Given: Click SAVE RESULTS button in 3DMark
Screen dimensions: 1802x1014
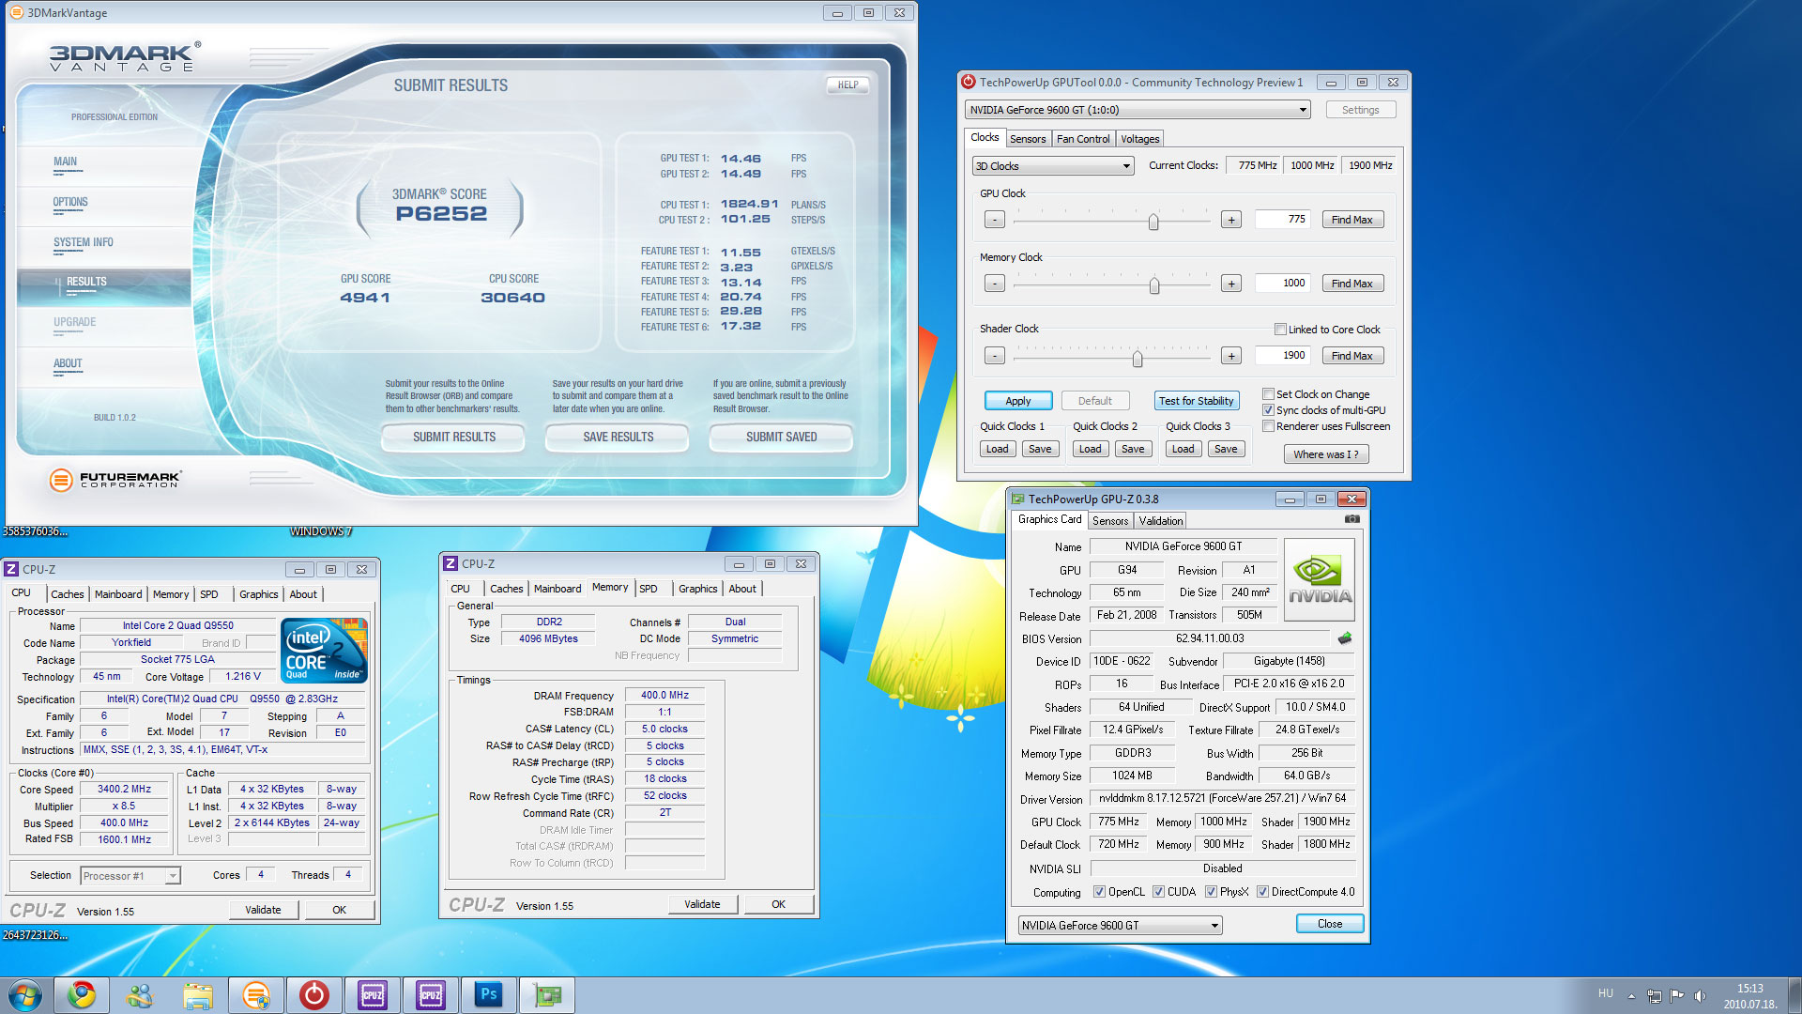Looking at the screenshot, I should click(x=618, y=437).
